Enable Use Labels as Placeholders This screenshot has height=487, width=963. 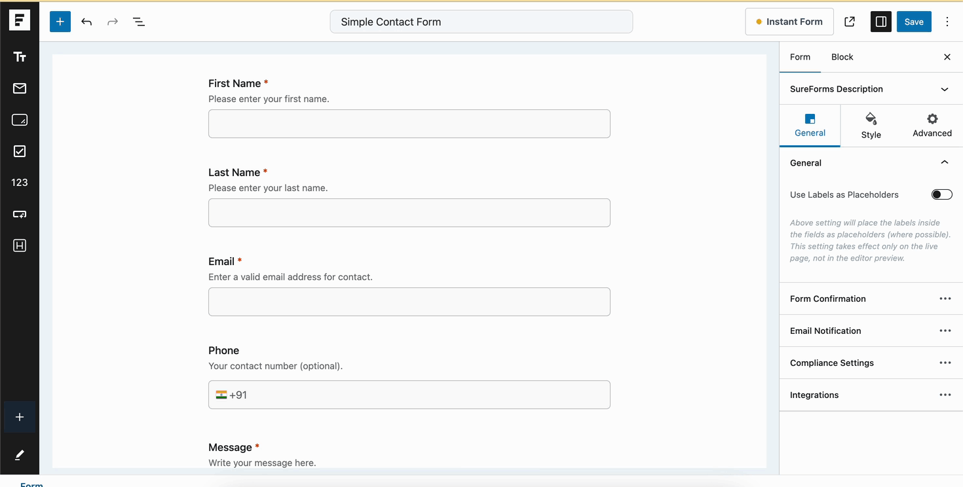(941, 194)
